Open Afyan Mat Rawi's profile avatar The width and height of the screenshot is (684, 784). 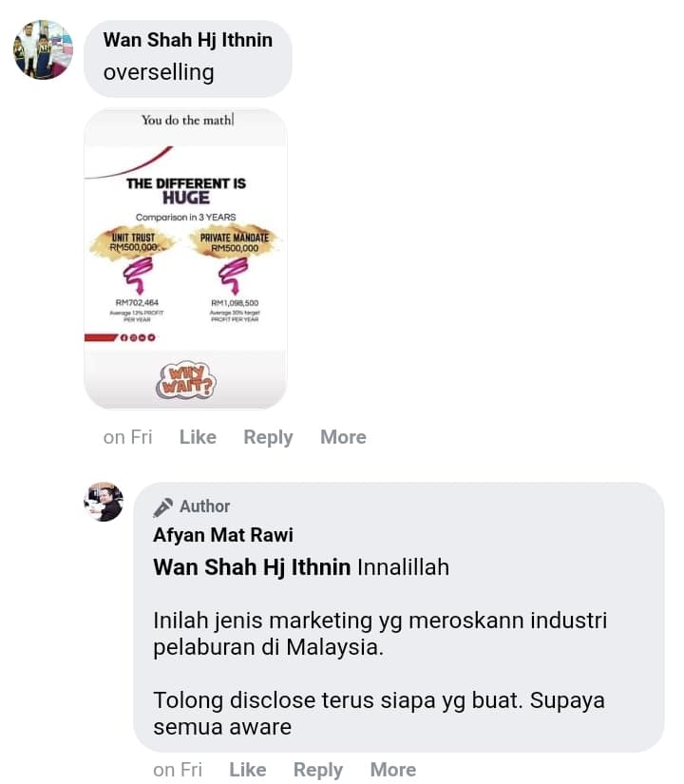coord(104,502)
